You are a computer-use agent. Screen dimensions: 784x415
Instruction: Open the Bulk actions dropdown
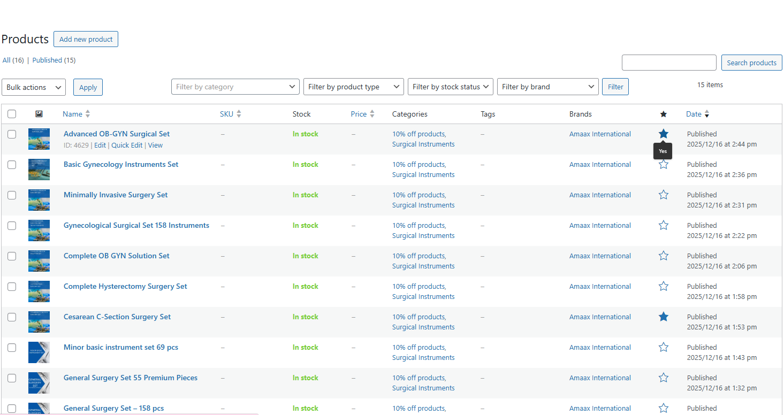[34, 87]
